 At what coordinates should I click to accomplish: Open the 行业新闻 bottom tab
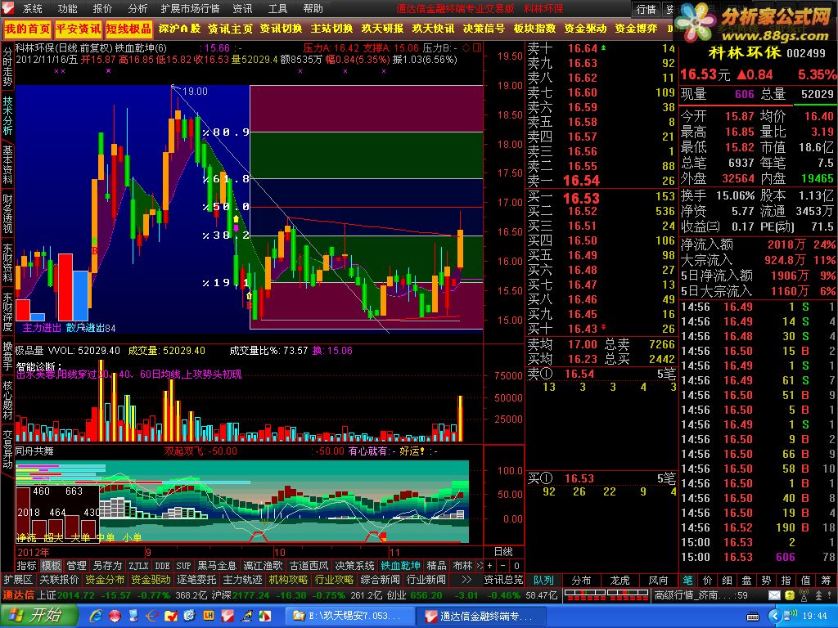426,580
